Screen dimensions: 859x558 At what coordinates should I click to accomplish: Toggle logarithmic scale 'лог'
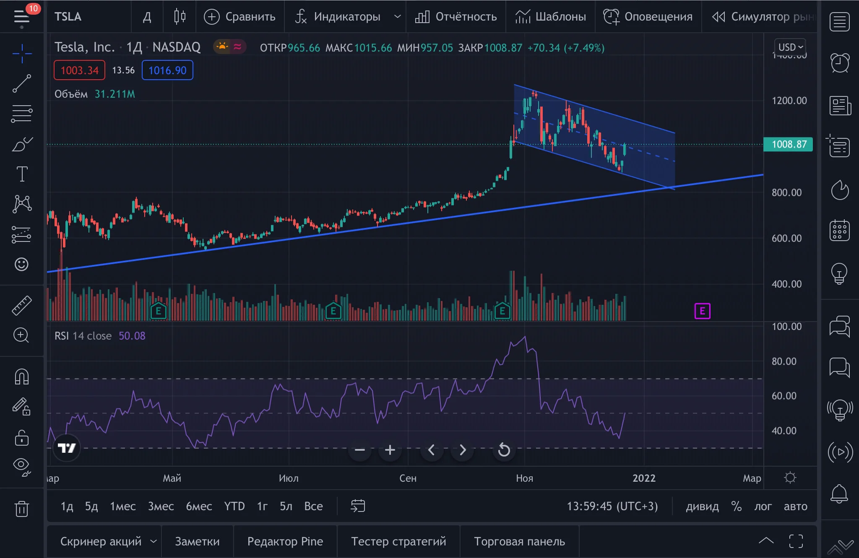coord(763,506)
